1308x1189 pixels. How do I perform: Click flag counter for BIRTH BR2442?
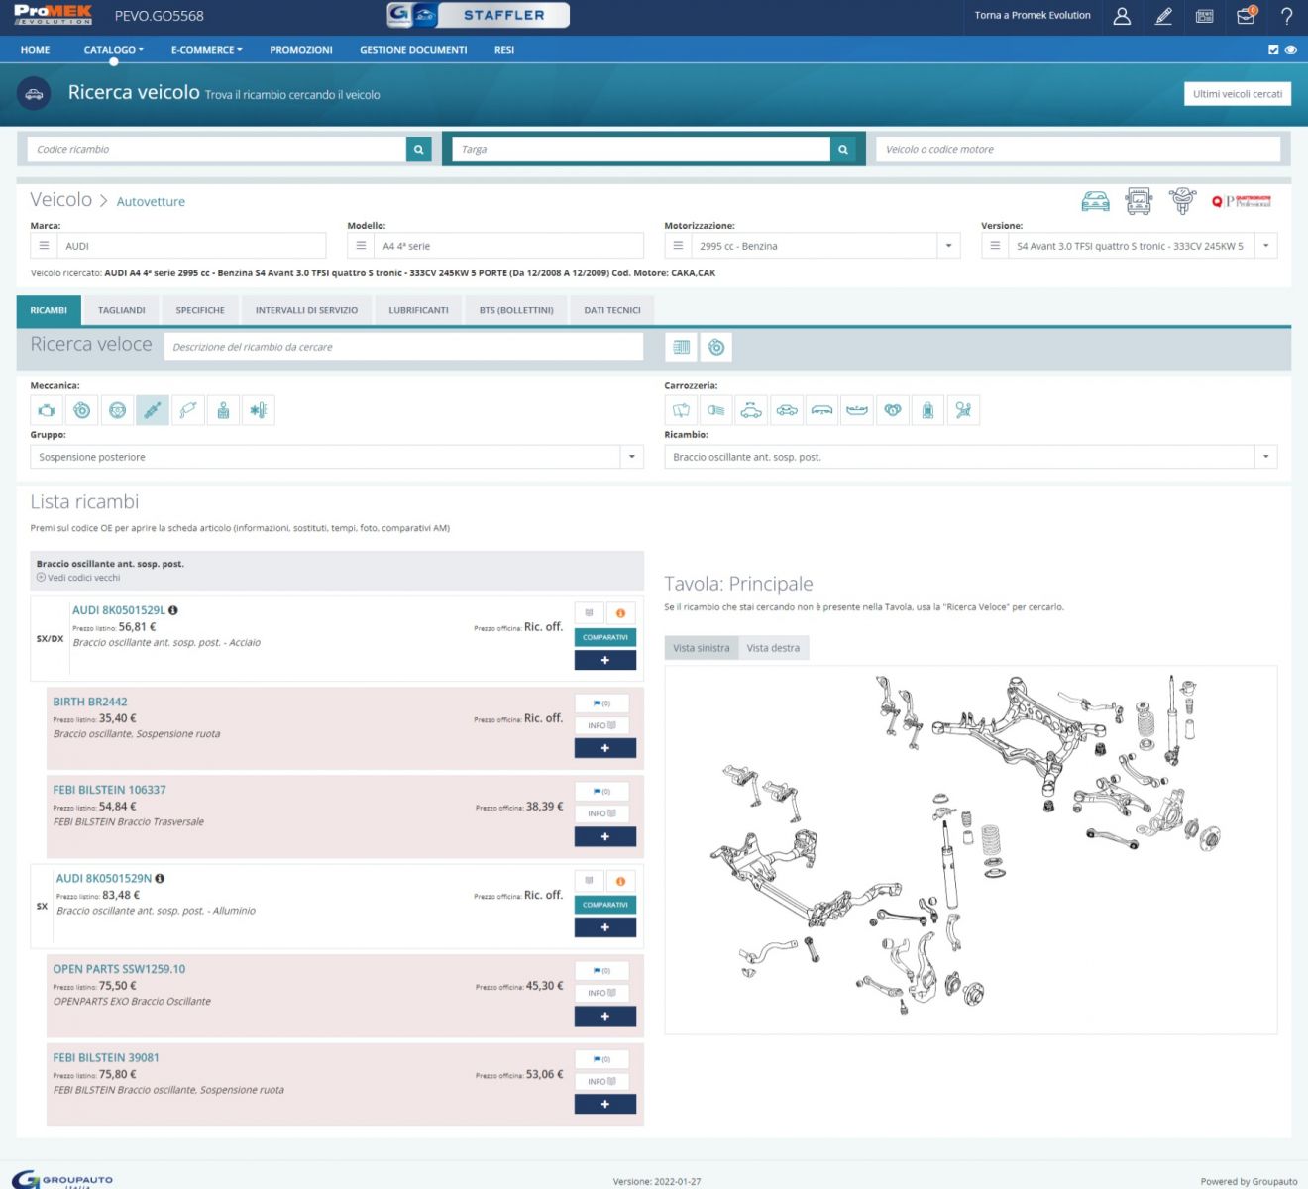pos(602,703)
